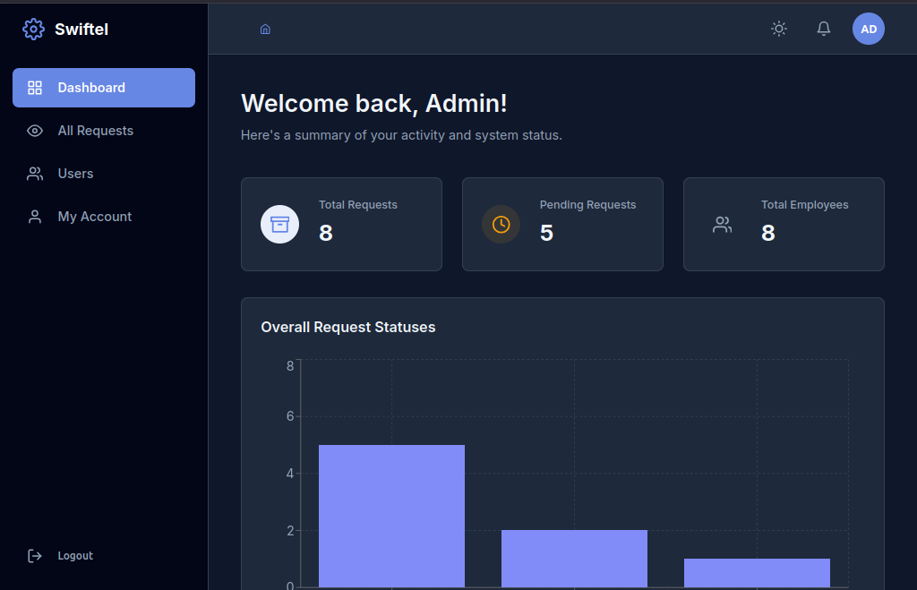Click the clock icon in Pending Requests
Viewport: 917px width, 590px height.
pyautogui.click(x=501, y=224)
